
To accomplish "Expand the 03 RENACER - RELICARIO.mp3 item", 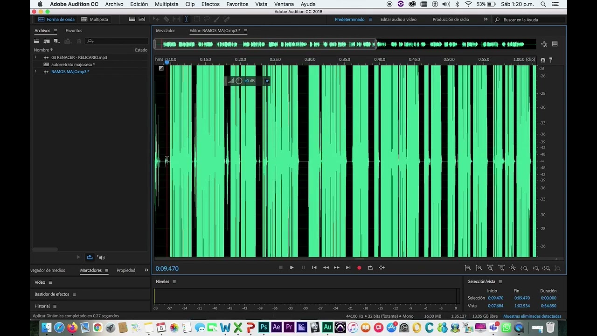I will tap(35, 57).
